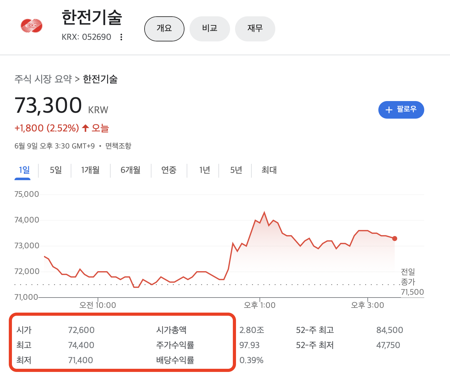
Task: Open the 재무 tab
Action: pyautogui.click(x=255, y=29)
